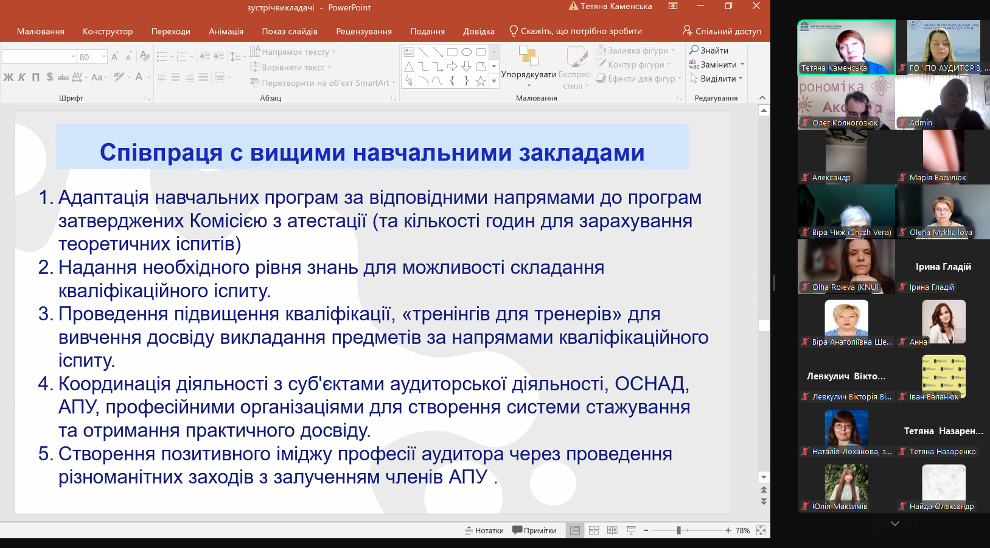Zoom out with minus button
The height and width of the screenshot is (548, 990).
pos(646,530)
